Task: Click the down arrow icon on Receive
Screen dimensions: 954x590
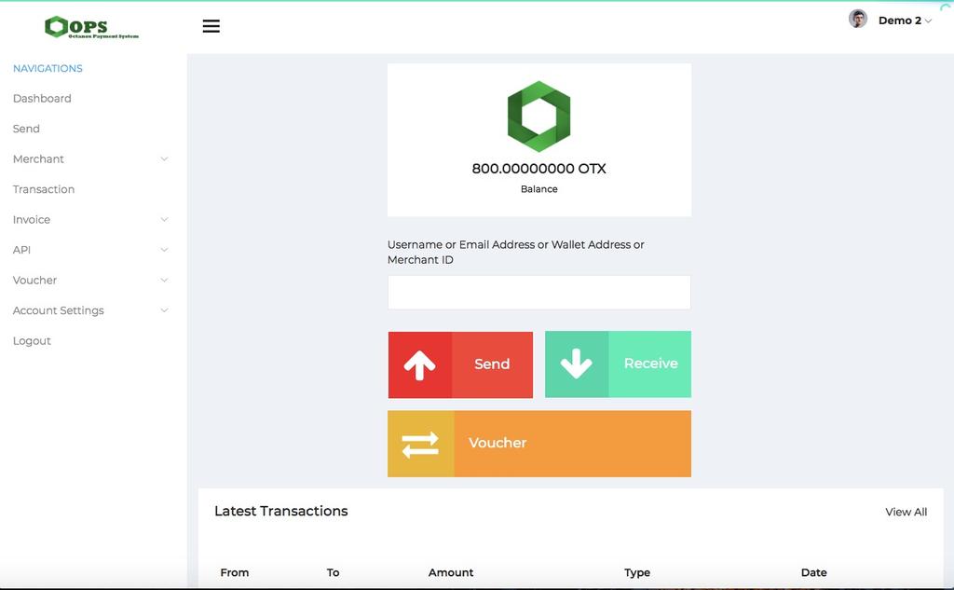Action: 576,364
